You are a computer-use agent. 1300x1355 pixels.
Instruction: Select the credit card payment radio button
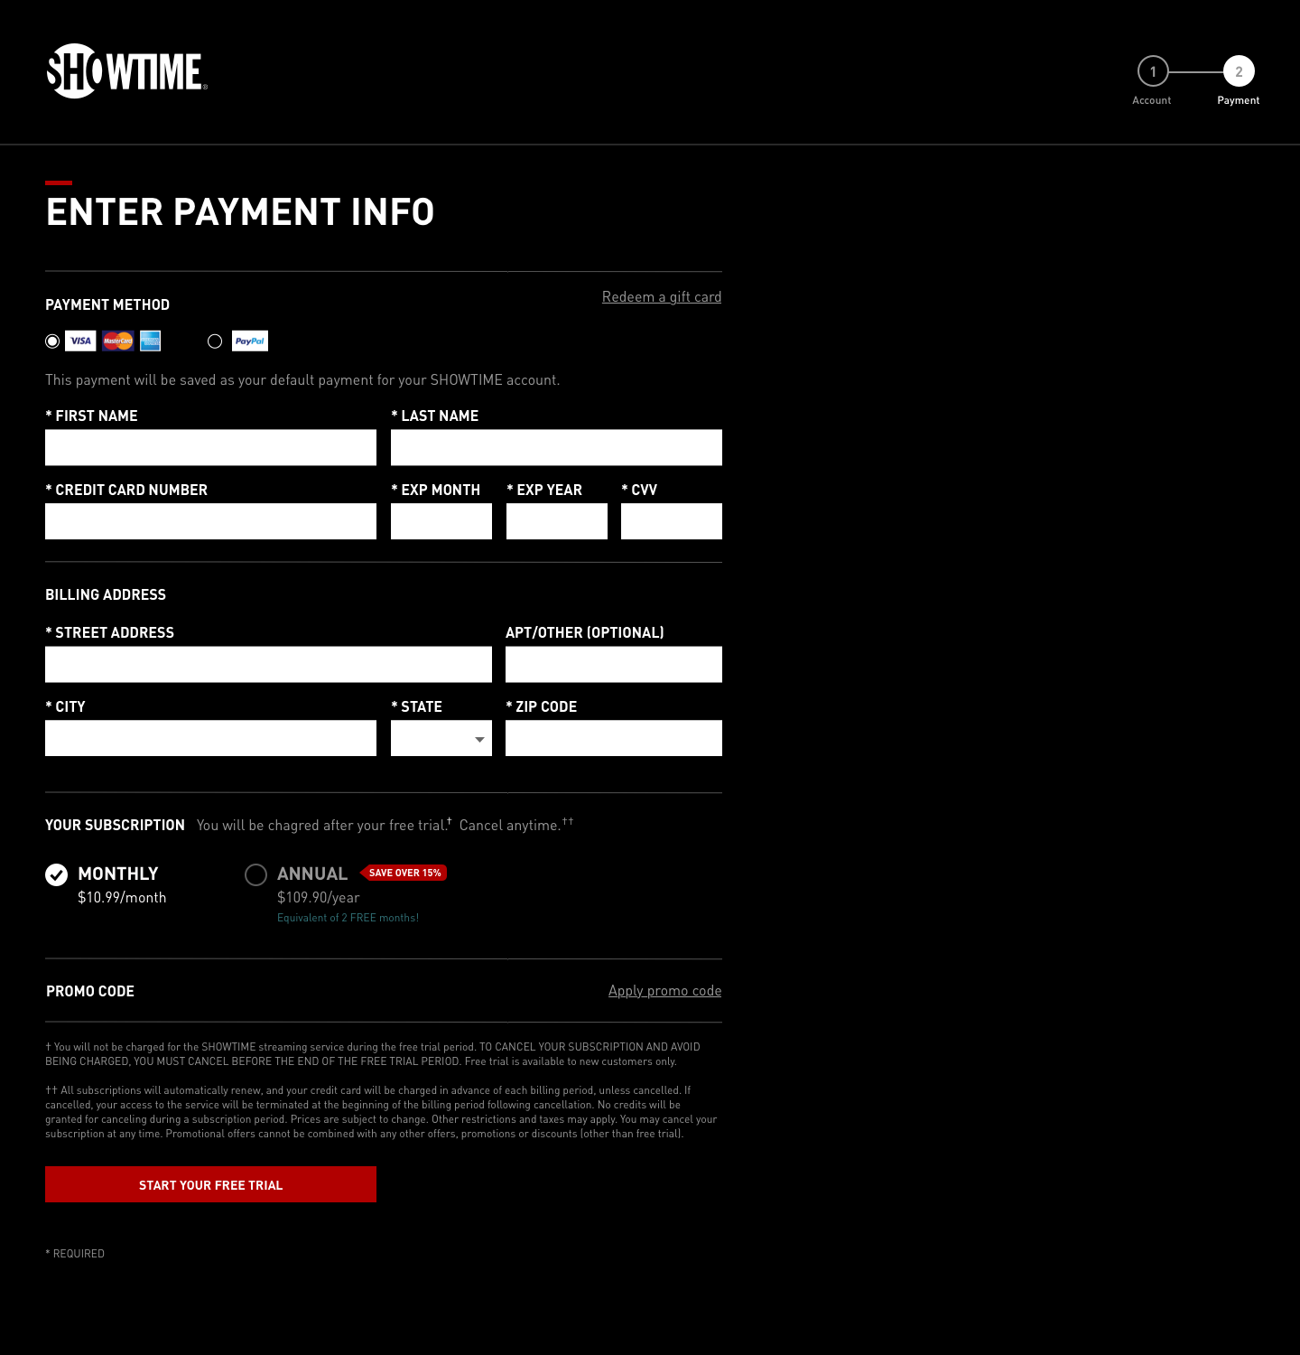(x=52, y=341)
